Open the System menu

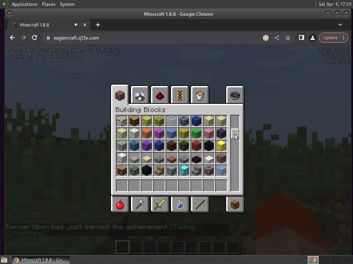click(x=67, y=4)
